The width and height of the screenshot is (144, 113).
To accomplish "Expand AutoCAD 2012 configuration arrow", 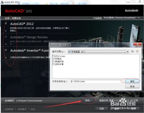I will [6, 31].
